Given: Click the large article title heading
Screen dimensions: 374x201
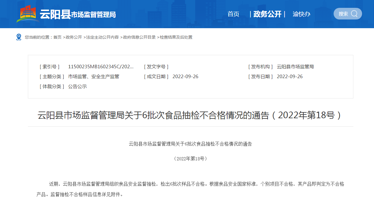Looking at the screenshot, I should (190, 115).
